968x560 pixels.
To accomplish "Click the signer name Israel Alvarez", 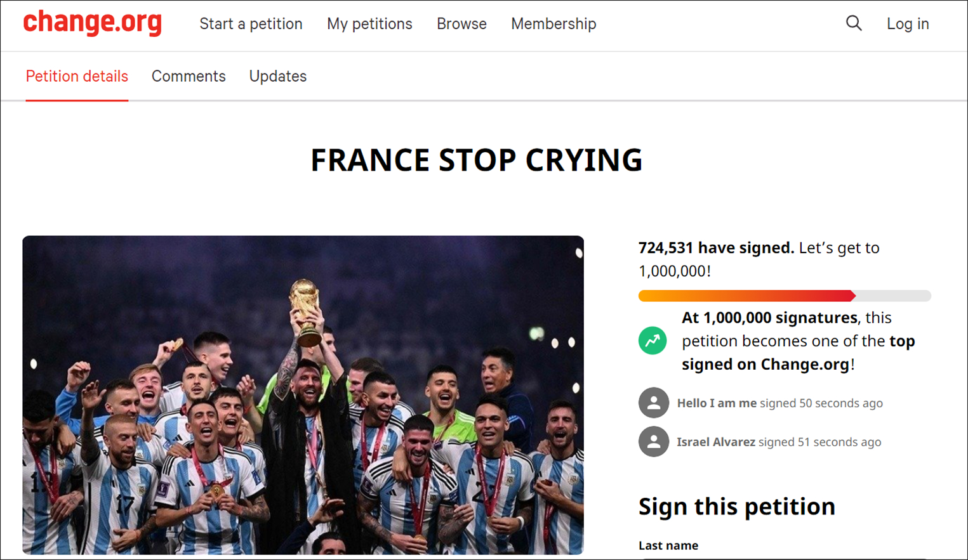I will 716,442.
